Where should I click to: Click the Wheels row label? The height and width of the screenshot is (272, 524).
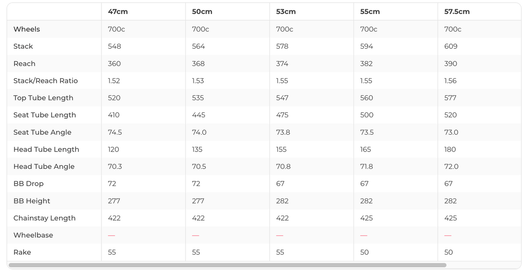[27, 29]
